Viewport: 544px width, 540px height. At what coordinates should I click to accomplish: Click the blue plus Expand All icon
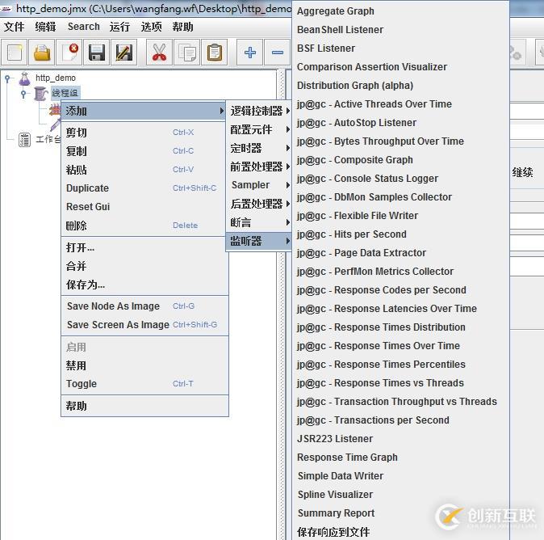tap(250, 53)
